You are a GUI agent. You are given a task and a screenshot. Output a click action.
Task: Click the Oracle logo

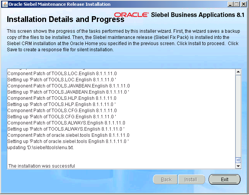tap(131, 15)
